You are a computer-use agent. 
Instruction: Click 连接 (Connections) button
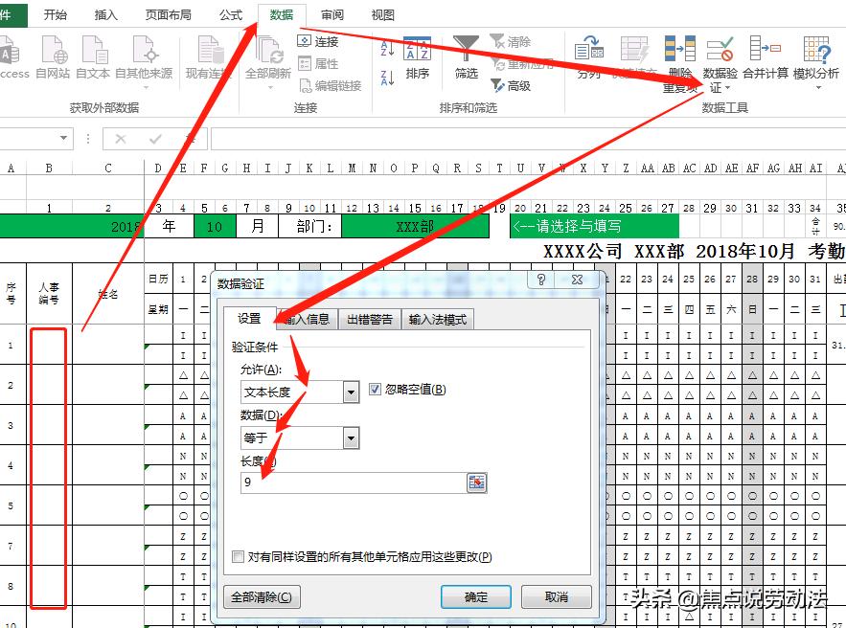(318, 41)
